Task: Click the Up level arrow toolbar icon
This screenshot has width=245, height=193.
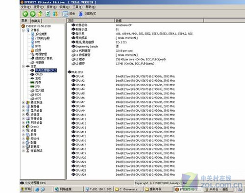Action: (x=40, y=14)
